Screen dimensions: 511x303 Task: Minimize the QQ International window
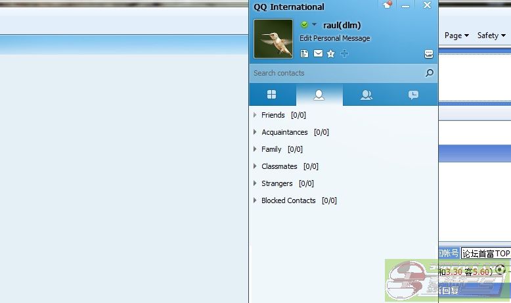click(x=405, y=6)
